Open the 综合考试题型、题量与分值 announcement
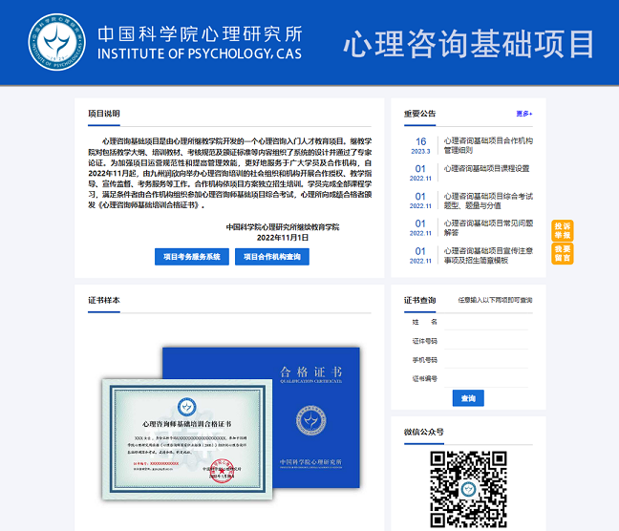 488,200
